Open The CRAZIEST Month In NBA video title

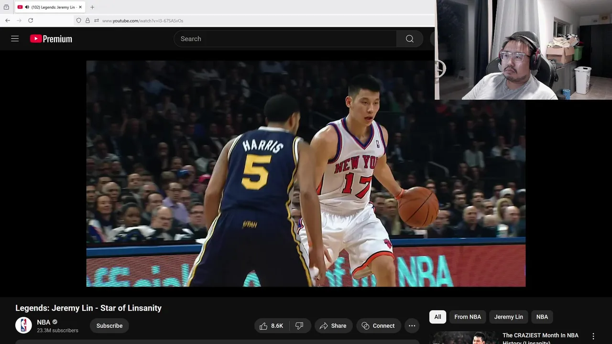pyautogui.click(x=540, y=338)
